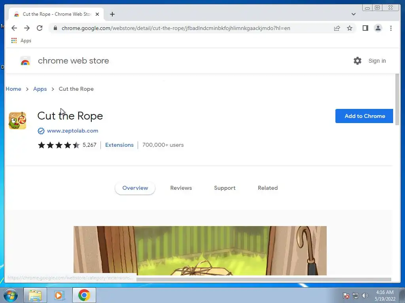The height and width of the screenshot is (303, 405).
Task: Go to the Home breadcrumb
Action: [x=13, y=89]
